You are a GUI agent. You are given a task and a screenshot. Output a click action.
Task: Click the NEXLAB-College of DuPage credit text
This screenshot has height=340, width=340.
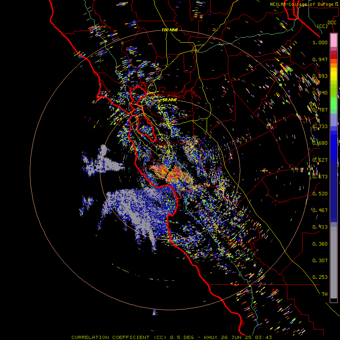pyautogui.click(x=304, y=4)
